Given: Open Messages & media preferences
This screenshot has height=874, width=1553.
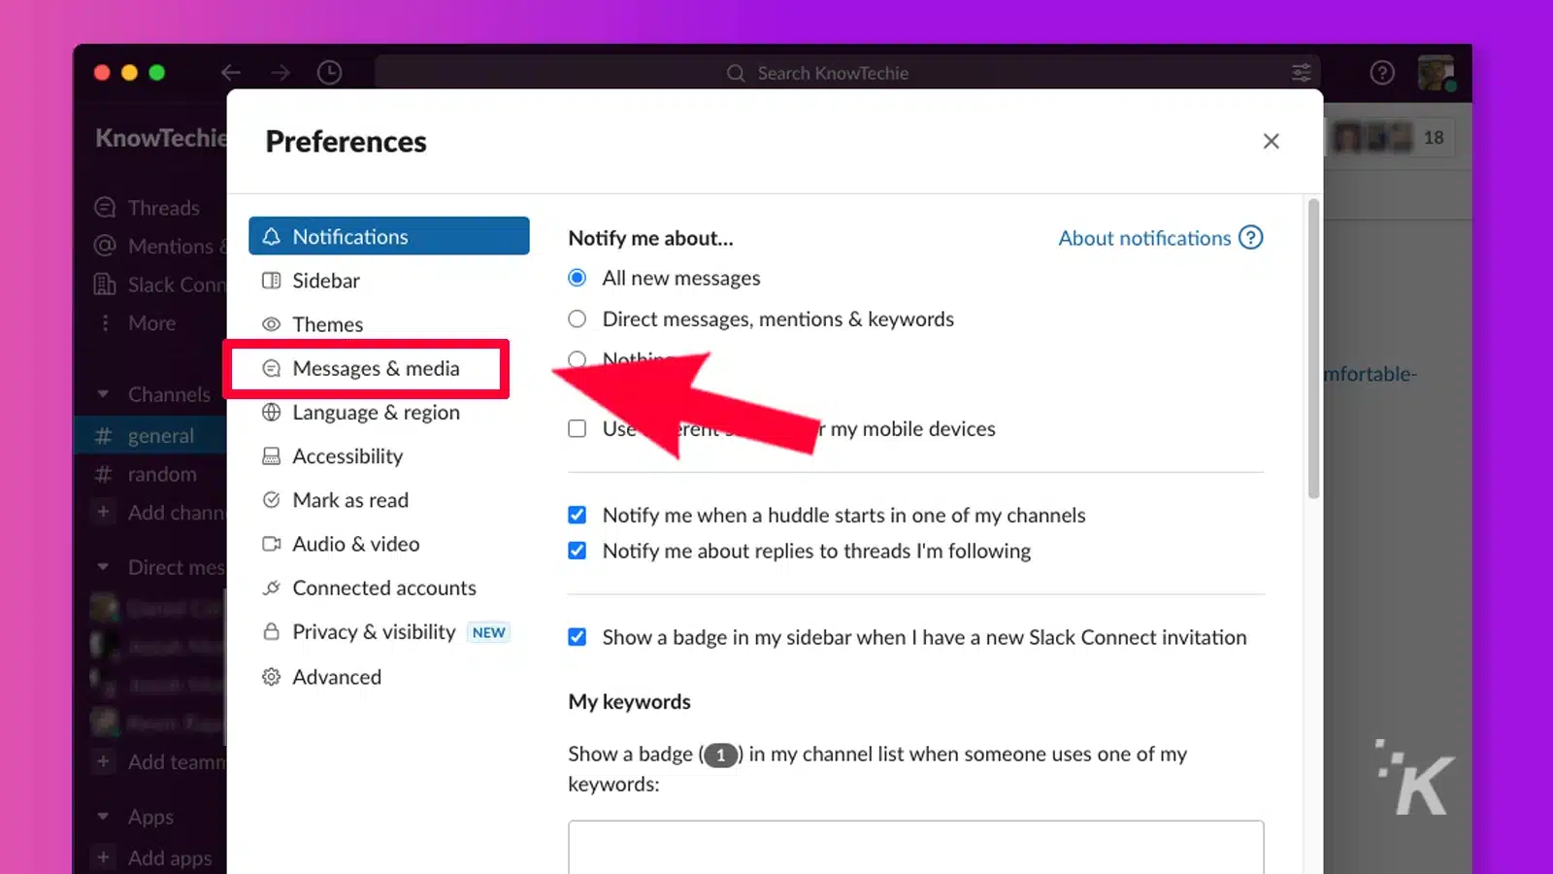Looking at the screenshot, I should coord(376,368).
